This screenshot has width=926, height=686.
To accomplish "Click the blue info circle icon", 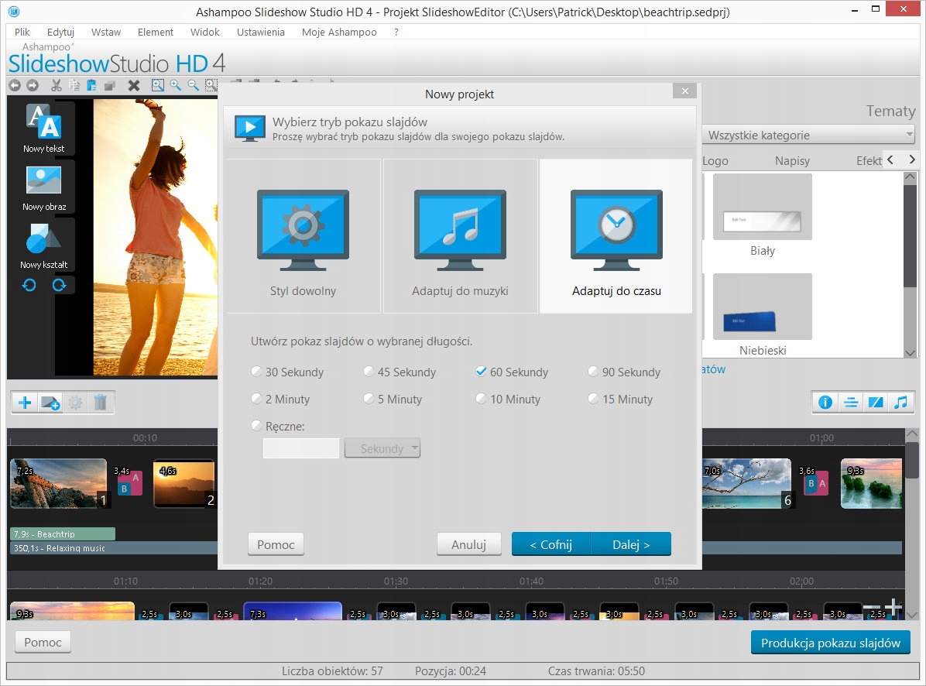I will 825,403.
